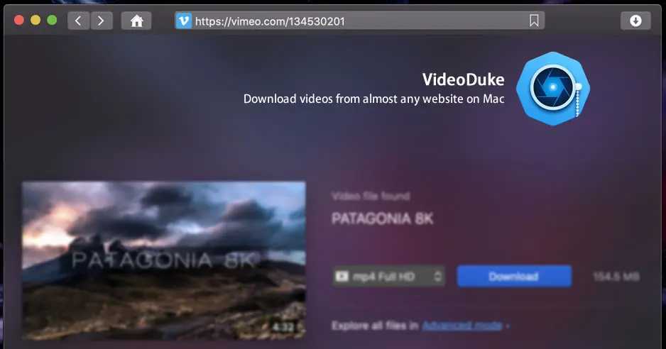Open the home page via house icon
The width and height of the screenshot is (666, 349).
(x=136, y=21)
